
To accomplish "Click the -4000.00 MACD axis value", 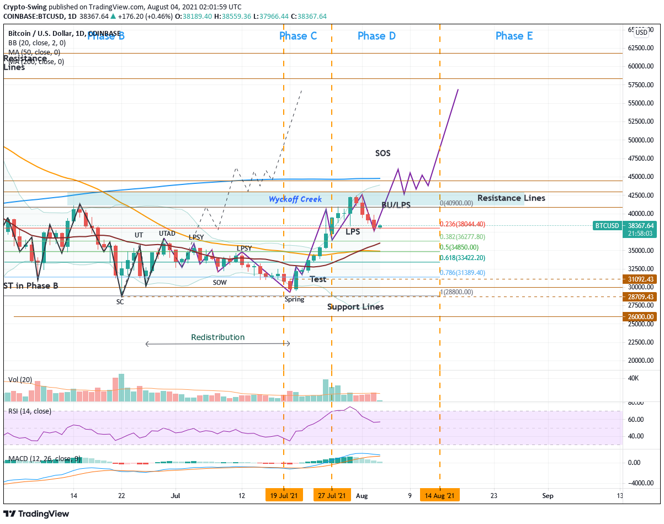I will coord(640,483).
